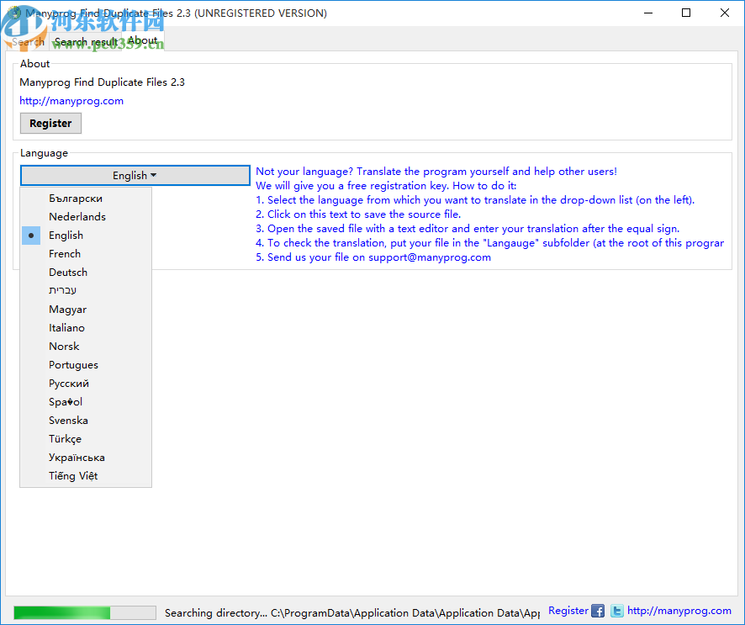Viewport: 745px width, 625px height.
Task: Choose Русский from language list
Action: 86,384
